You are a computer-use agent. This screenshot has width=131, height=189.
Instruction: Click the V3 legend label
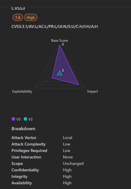pyautogui.click(x=19, y=119)
